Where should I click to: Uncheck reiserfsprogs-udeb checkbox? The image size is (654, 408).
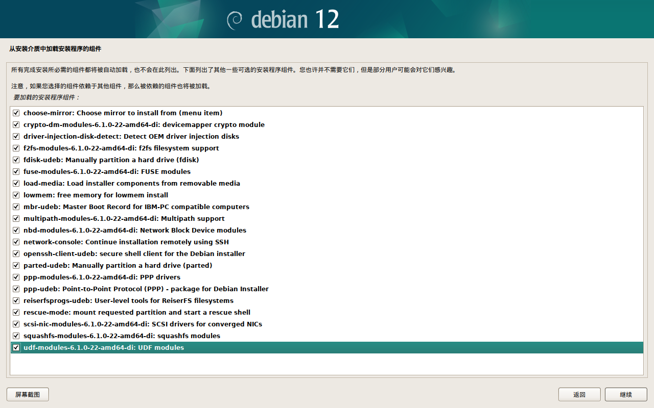(16, 301)
